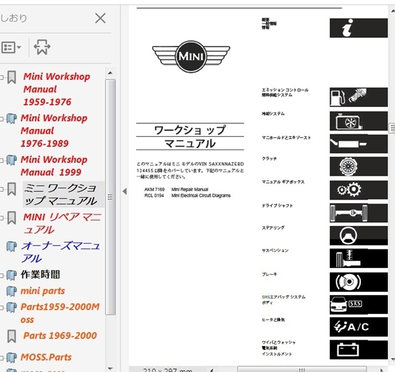Viewport: 395px width, 372px height.
Task: Open the bookmark options list dropdown
Action: pyautogui.click(x=11, y=47)
